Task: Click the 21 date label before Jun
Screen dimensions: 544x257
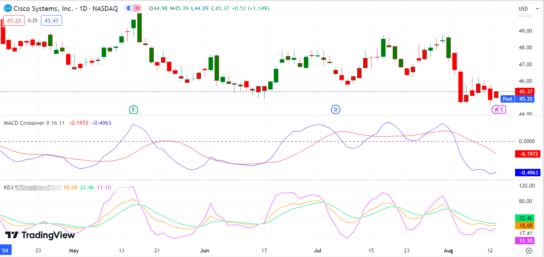Action: [x=157, y=251]
